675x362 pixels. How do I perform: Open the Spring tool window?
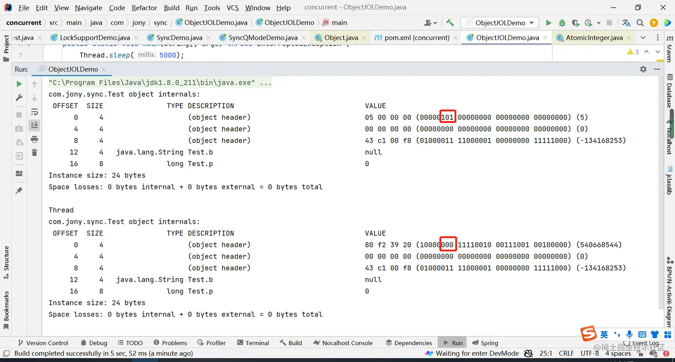coord(485,343)
